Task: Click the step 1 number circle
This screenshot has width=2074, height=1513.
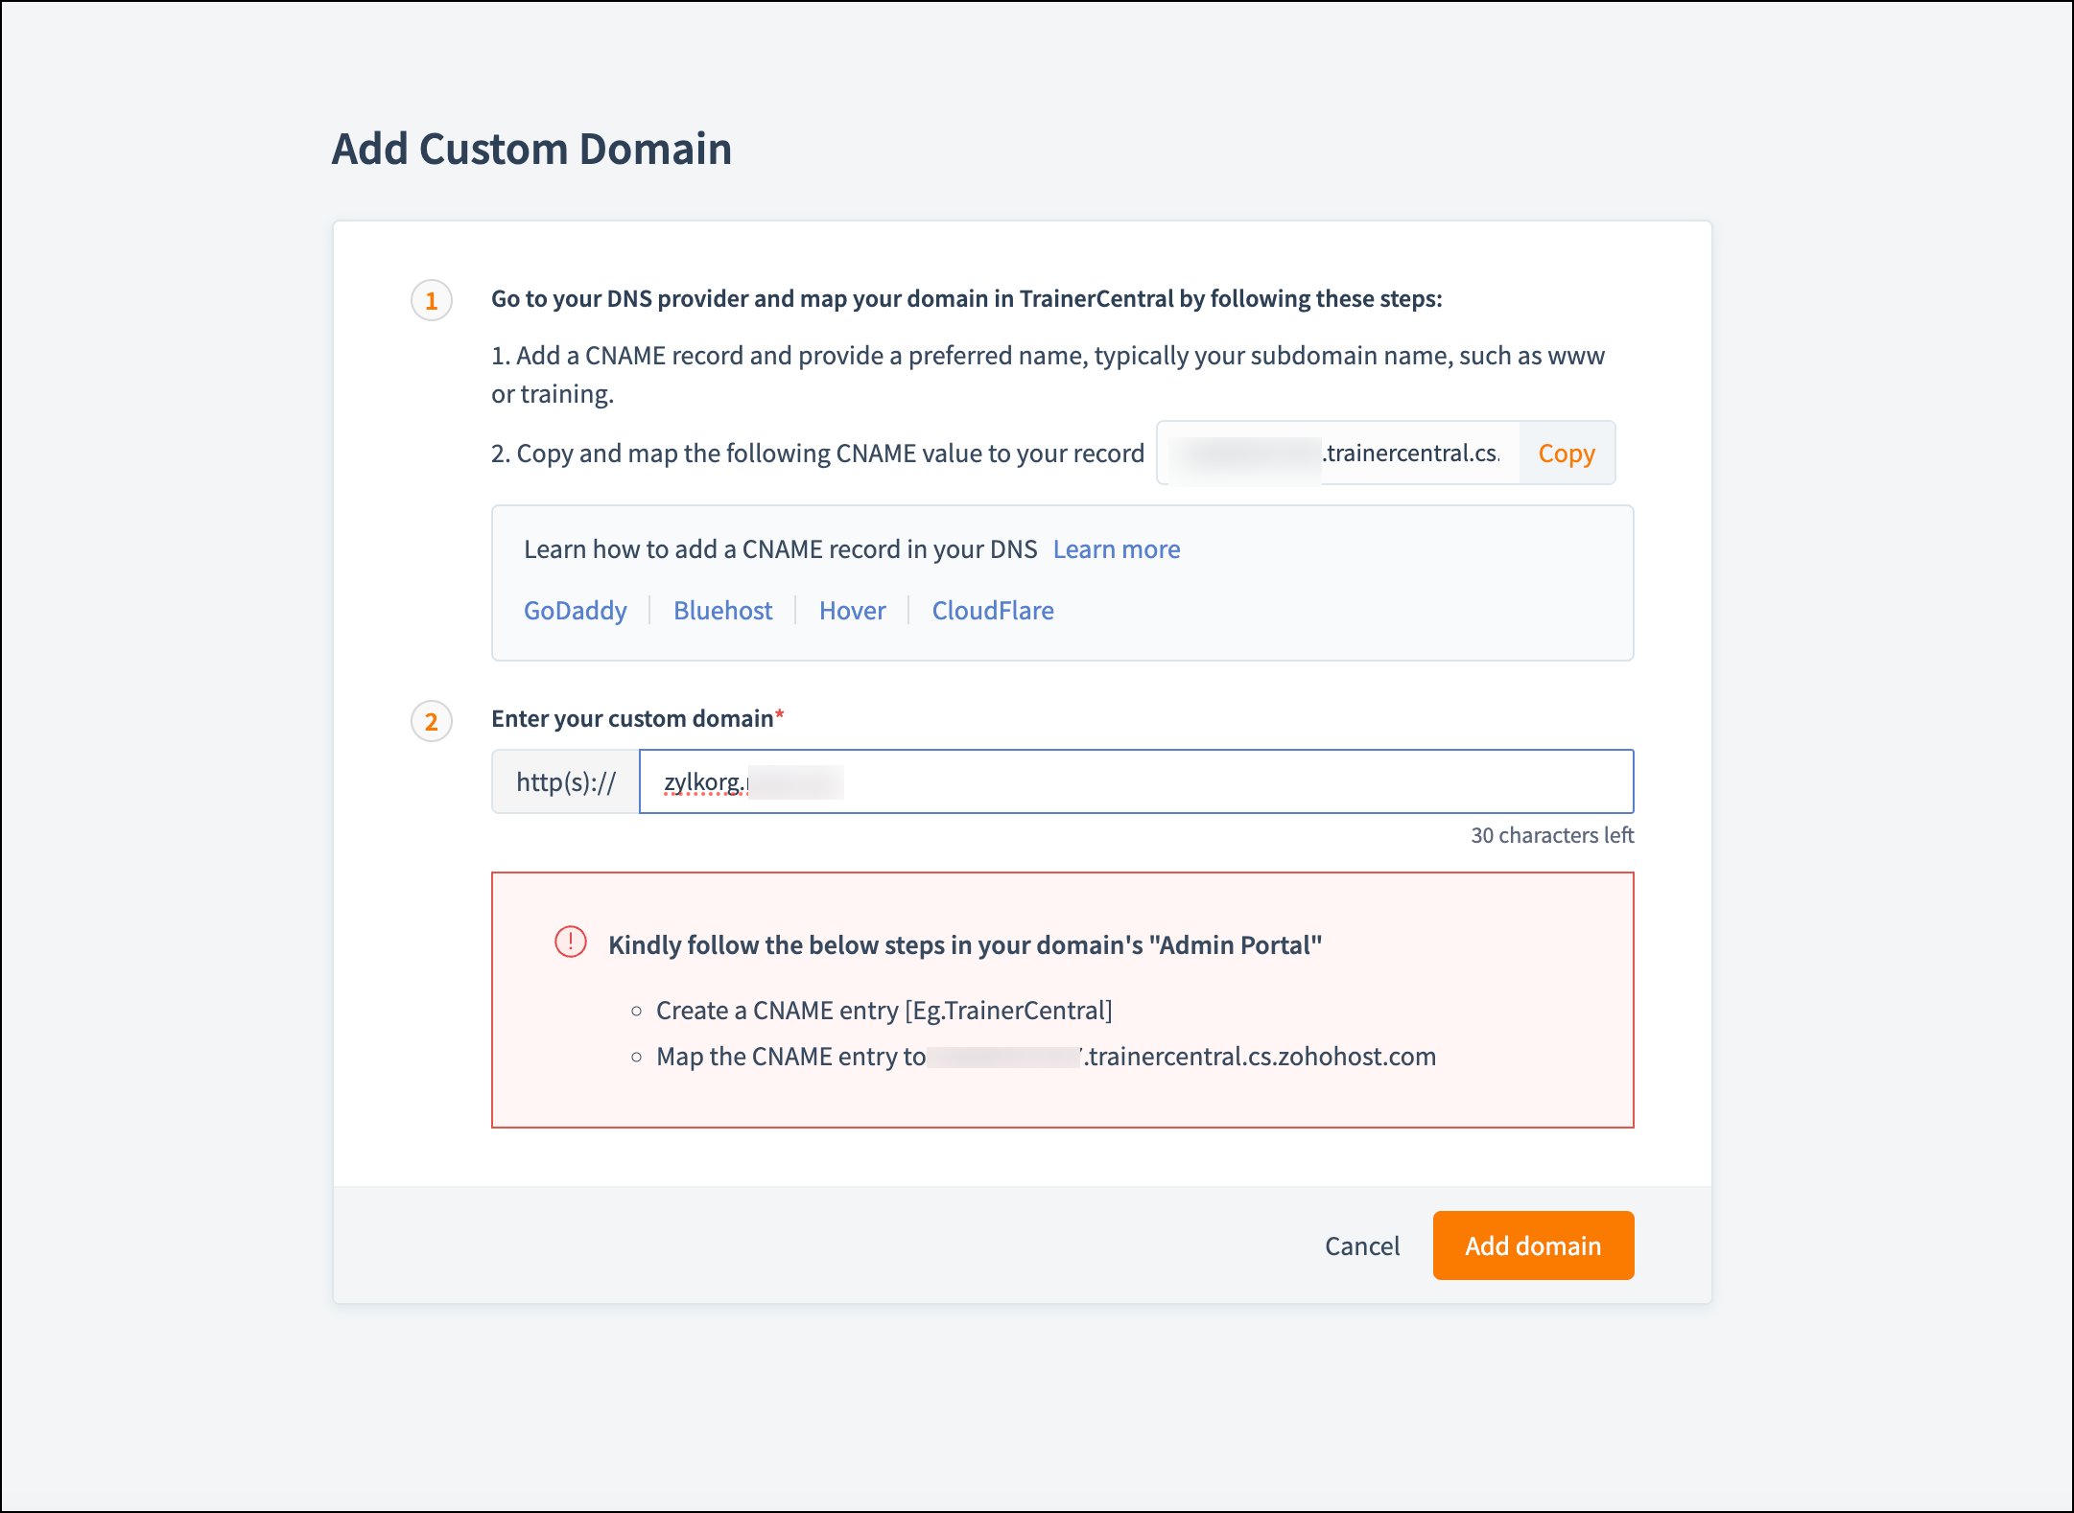Action: pos(432,301)
